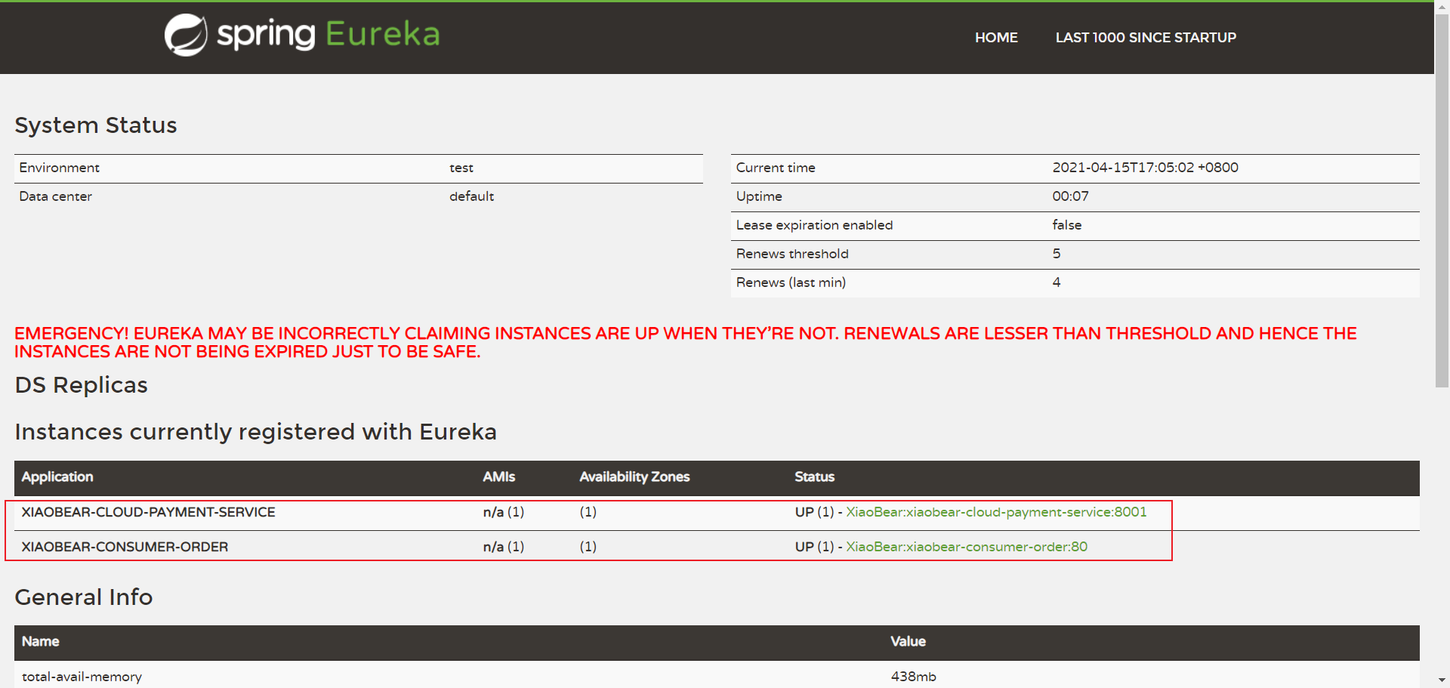Click the General Info heading

pyautogui.click(x=84, y=597)
